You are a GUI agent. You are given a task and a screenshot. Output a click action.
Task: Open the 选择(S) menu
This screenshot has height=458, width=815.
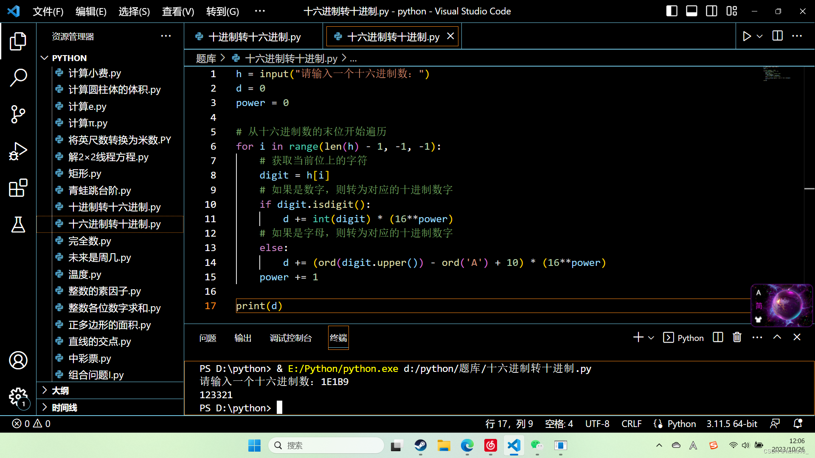[134, 11]
